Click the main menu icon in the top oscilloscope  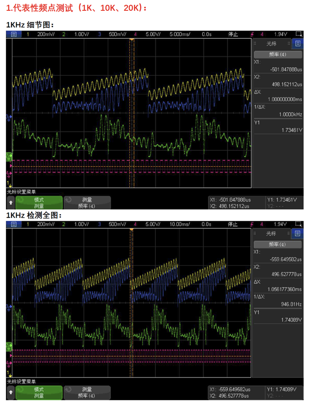click(14, 34)
